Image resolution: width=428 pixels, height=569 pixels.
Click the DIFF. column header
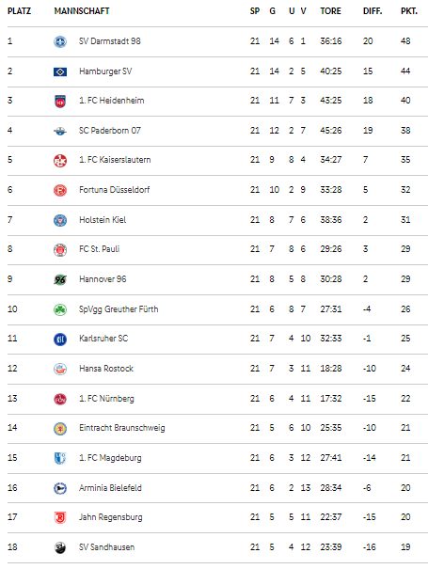[373, 11]
